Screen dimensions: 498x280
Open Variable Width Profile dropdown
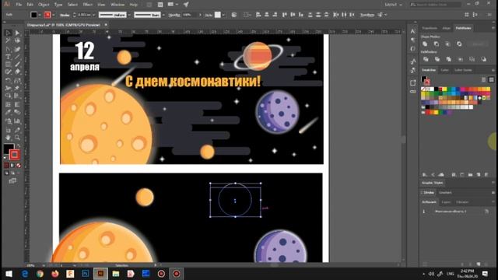pos(129,15)
